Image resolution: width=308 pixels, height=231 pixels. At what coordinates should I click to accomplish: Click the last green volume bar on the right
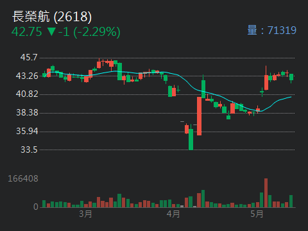(x=291, y=201)
